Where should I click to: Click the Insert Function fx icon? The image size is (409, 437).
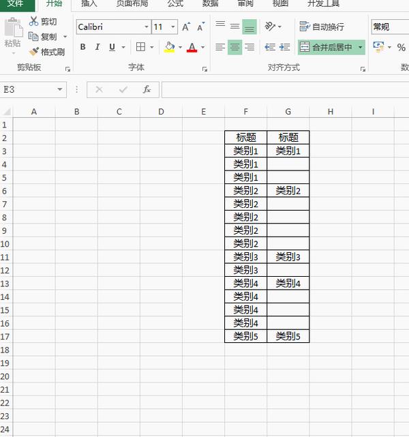tap(147, 89)
